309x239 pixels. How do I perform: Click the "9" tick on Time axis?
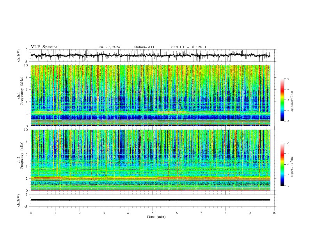tap(250, 213)
